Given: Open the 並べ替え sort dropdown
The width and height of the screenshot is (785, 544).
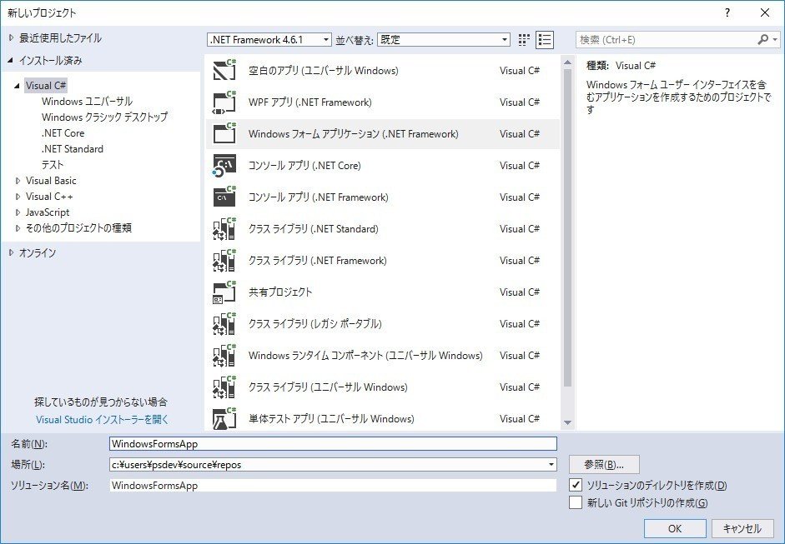Looking at the screenshot, I should click(503, 39).
